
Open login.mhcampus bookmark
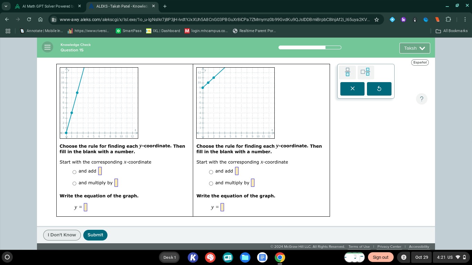point(206,31)
